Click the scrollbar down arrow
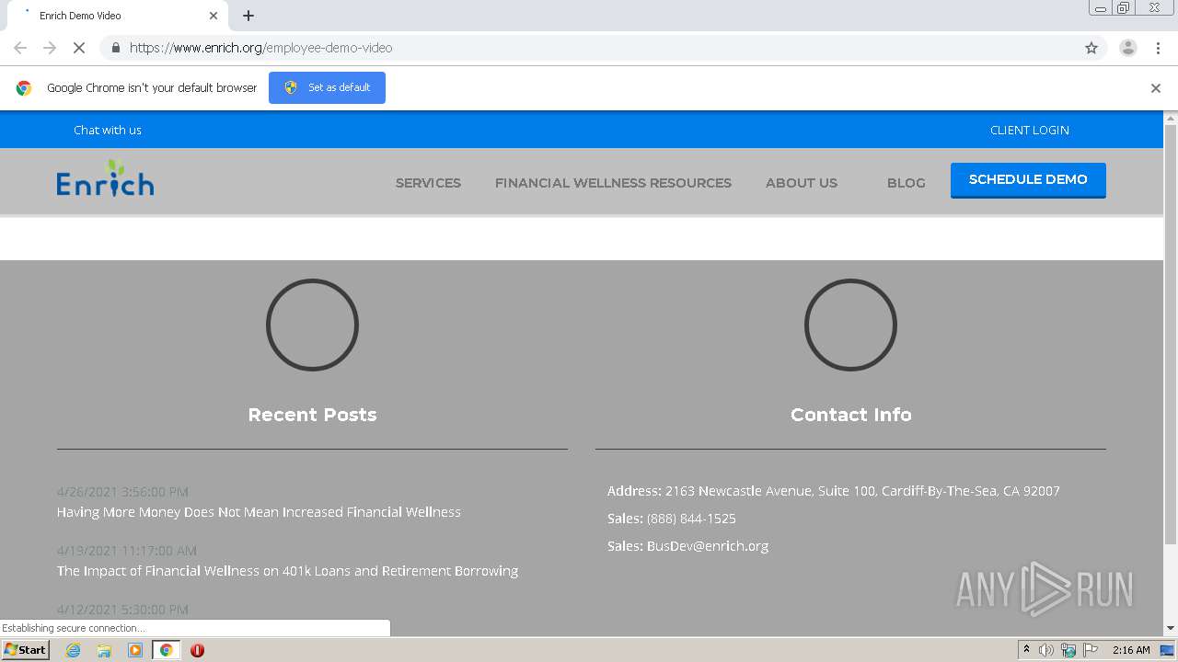This screenshot has height=662, width=1178. point(1171,628)
